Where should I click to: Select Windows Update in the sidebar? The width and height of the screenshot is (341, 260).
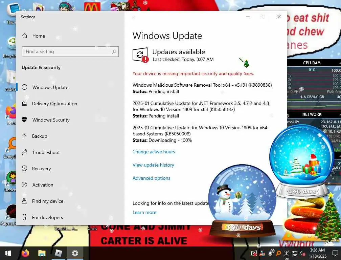[x=50, y=87]
